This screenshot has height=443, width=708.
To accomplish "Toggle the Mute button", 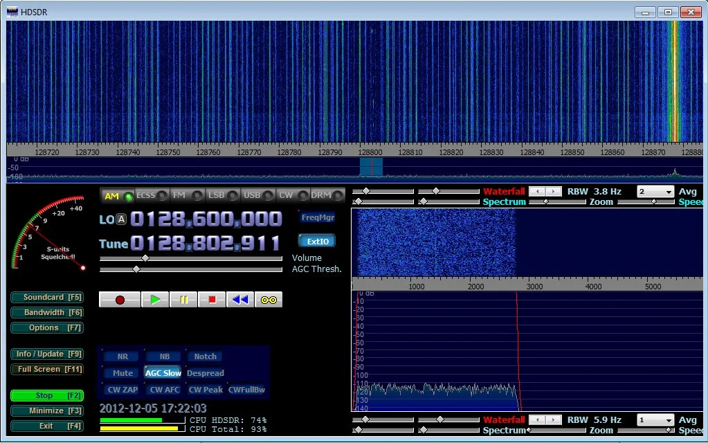I will tap(122, 373).
